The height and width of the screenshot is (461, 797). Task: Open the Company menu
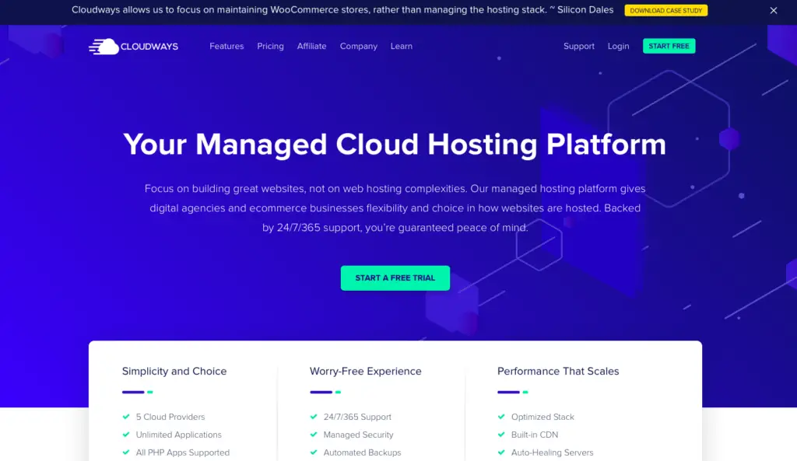point(358,46)
